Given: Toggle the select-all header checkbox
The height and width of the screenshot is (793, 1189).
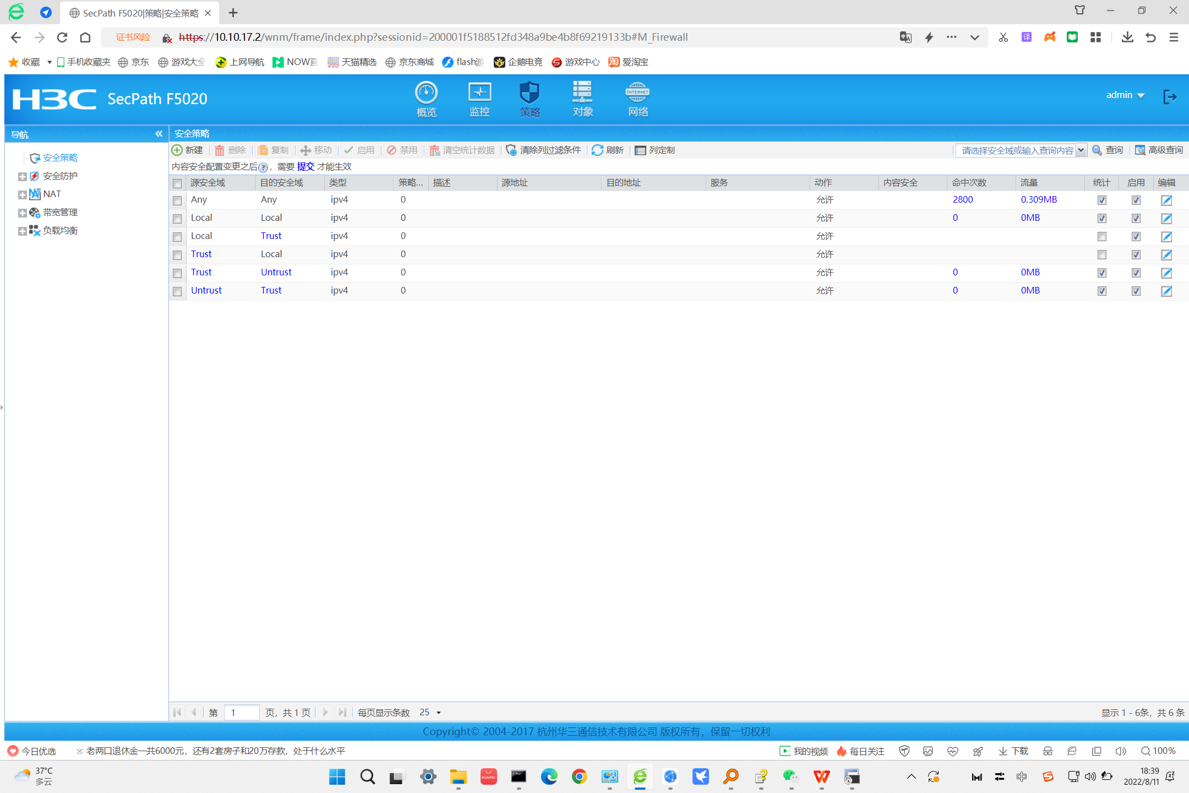Looking at the screenshot, I should click(x=177, y=183).
